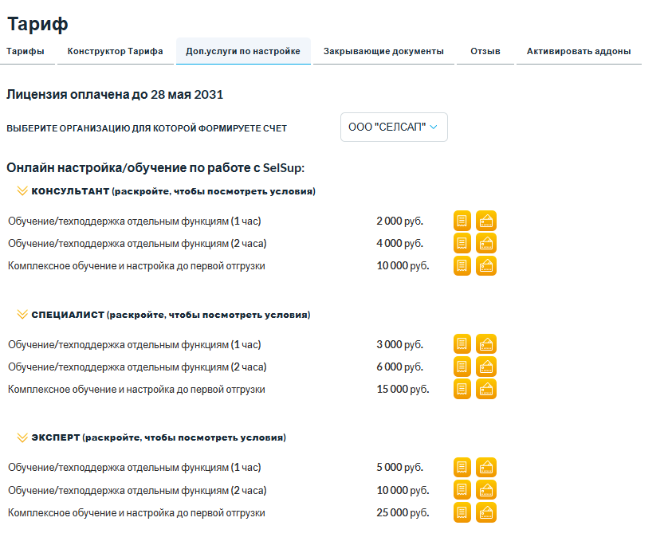
Task: Click invoice icon for Consultant 1-hour training
Action: coord(462,221)
